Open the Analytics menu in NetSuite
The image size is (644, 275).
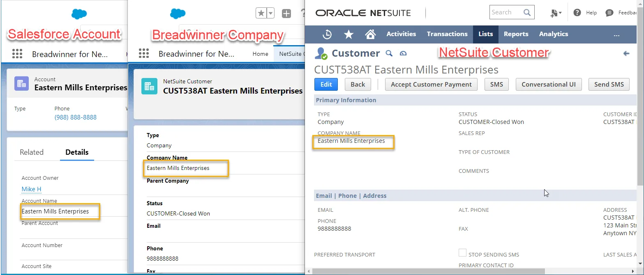pos(554,34)
